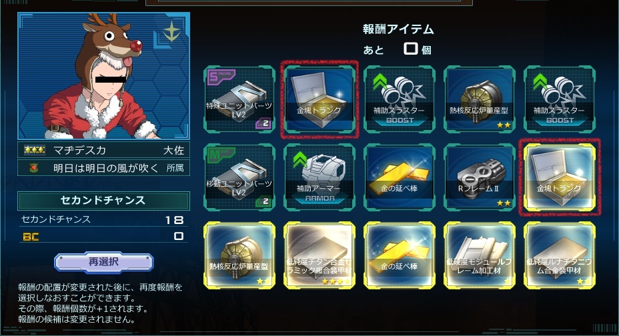Click the マヂデスカ pilot name row
The image size is (619, 336).
(x=103, y=150)
